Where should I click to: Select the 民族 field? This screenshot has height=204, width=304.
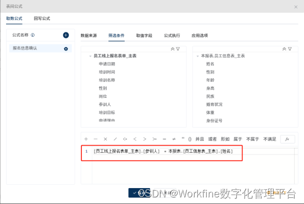[x=210, y=96]
